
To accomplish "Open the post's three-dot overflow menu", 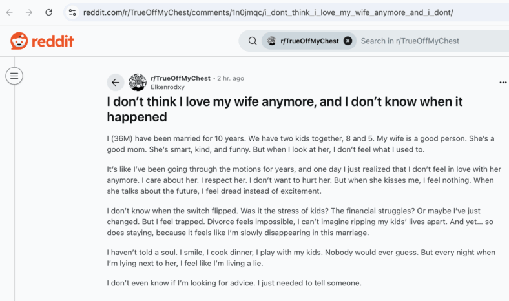I will click(x=503, y=83).
